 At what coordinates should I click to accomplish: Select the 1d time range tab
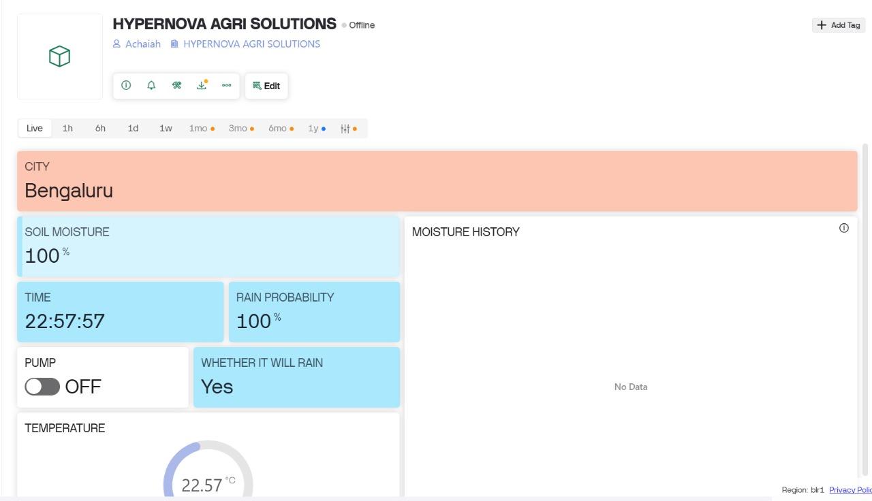133,129
